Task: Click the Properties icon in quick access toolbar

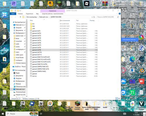Action: pos(15,10)
